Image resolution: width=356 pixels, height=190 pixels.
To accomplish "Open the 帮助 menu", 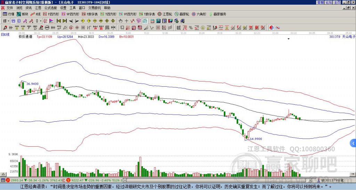I will tap(107, 8).
